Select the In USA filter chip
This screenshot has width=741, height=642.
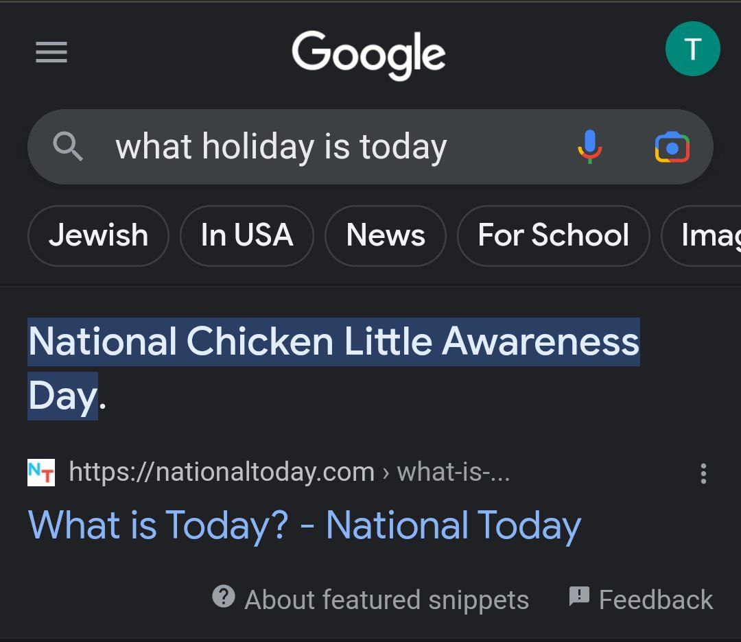[247, 235]
